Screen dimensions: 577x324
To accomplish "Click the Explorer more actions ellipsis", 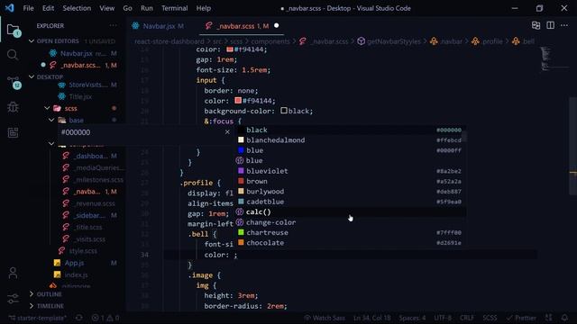I will [x=113, y=26].
